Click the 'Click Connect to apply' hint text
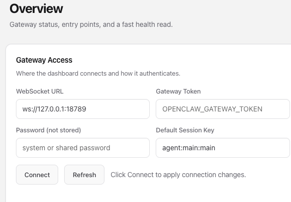291x202 pixels. click(x=178, y=175)
